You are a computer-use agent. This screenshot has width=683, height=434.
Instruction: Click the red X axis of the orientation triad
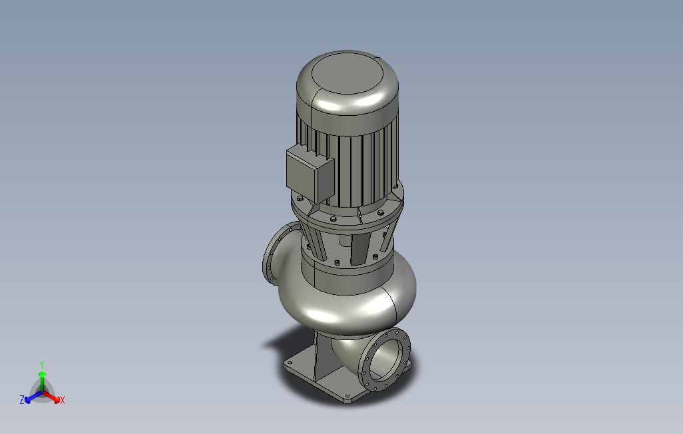[53, 397]
